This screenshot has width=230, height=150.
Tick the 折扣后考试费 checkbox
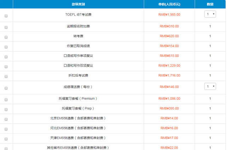[6, 77]
